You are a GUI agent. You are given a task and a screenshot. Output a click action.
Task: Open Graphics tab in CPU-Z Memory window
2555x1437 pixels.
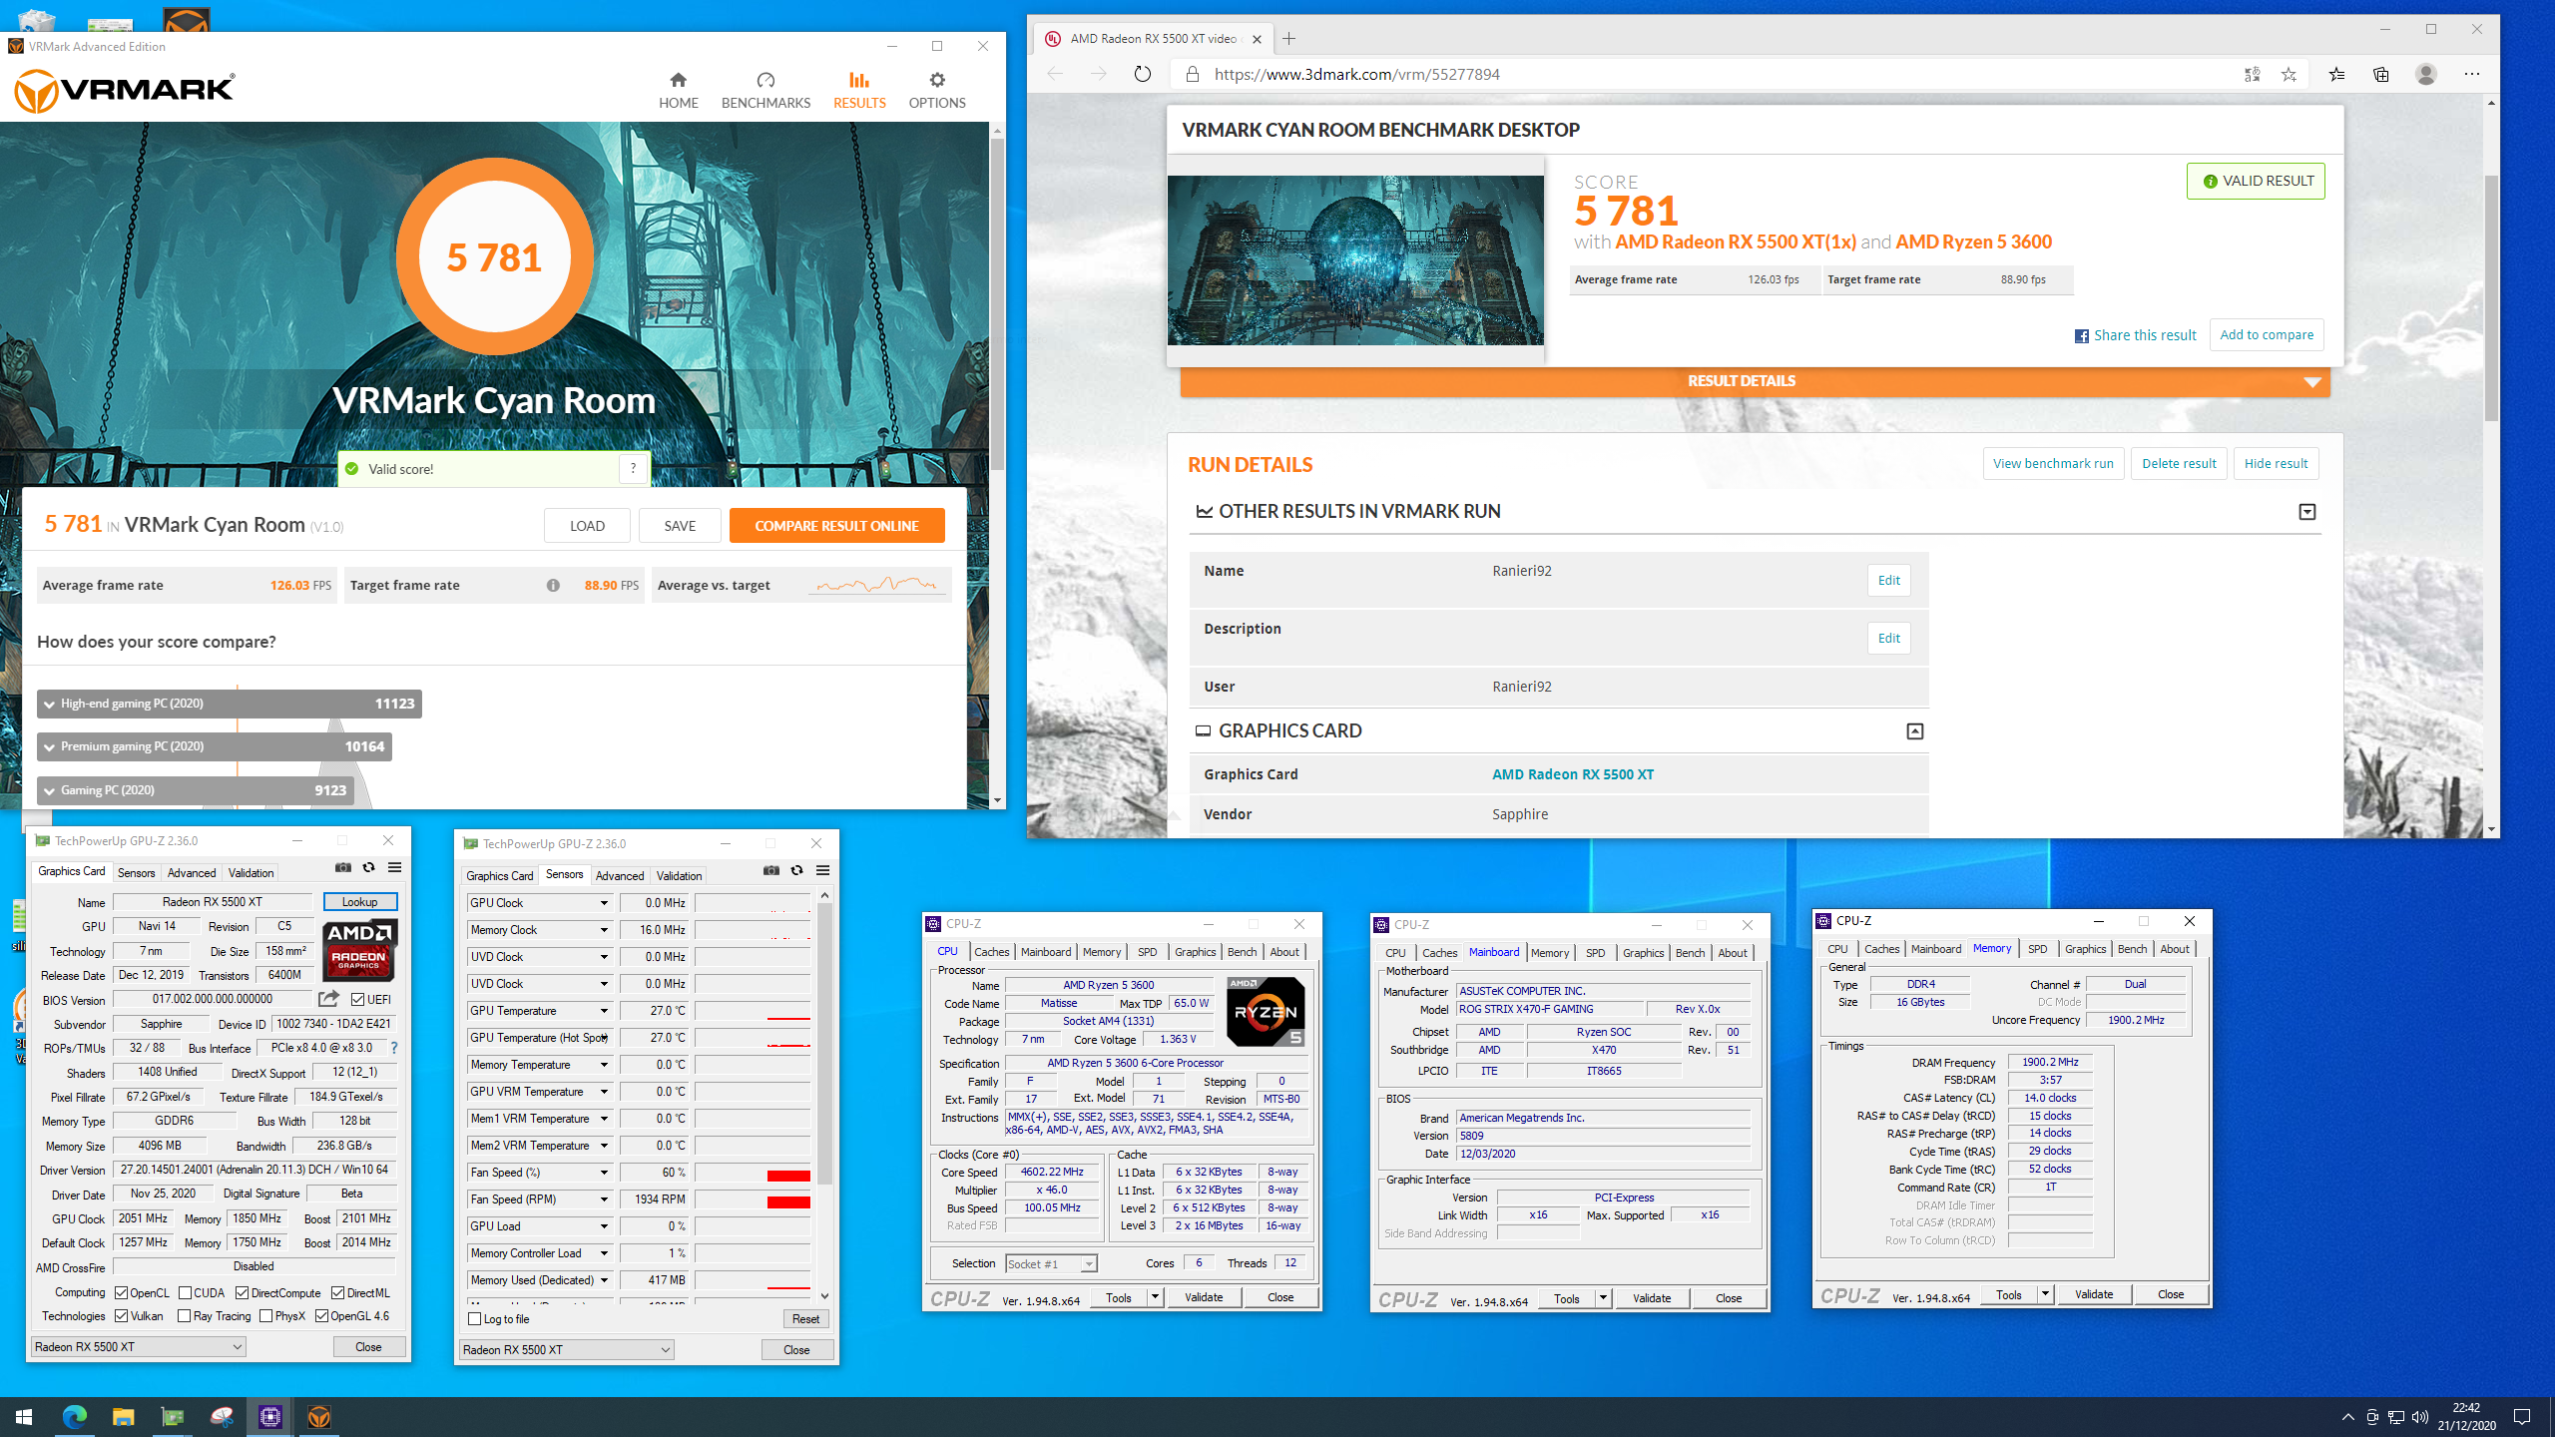click(2085, 949)
